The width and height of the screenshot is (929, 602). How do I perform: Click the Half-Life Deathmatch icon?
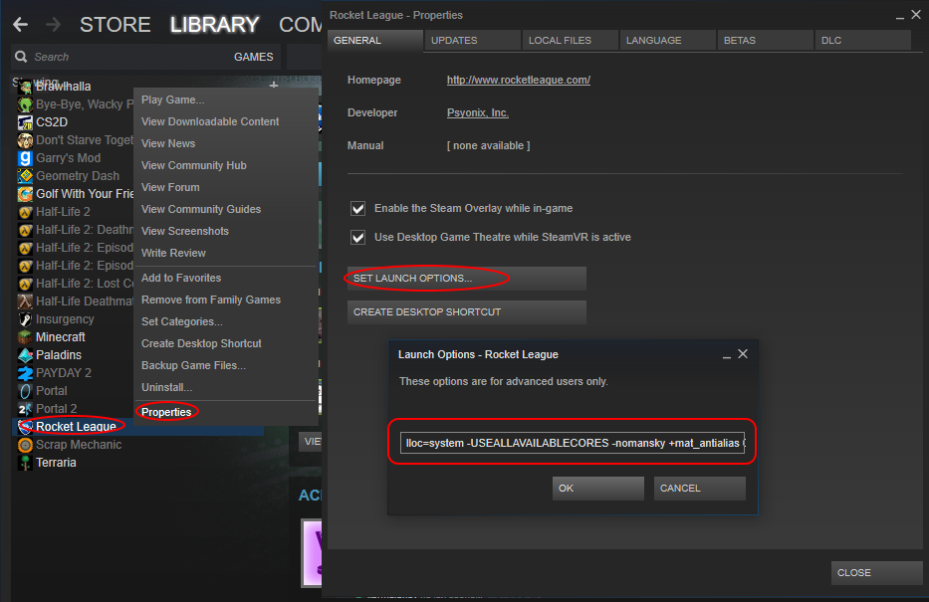25,301
